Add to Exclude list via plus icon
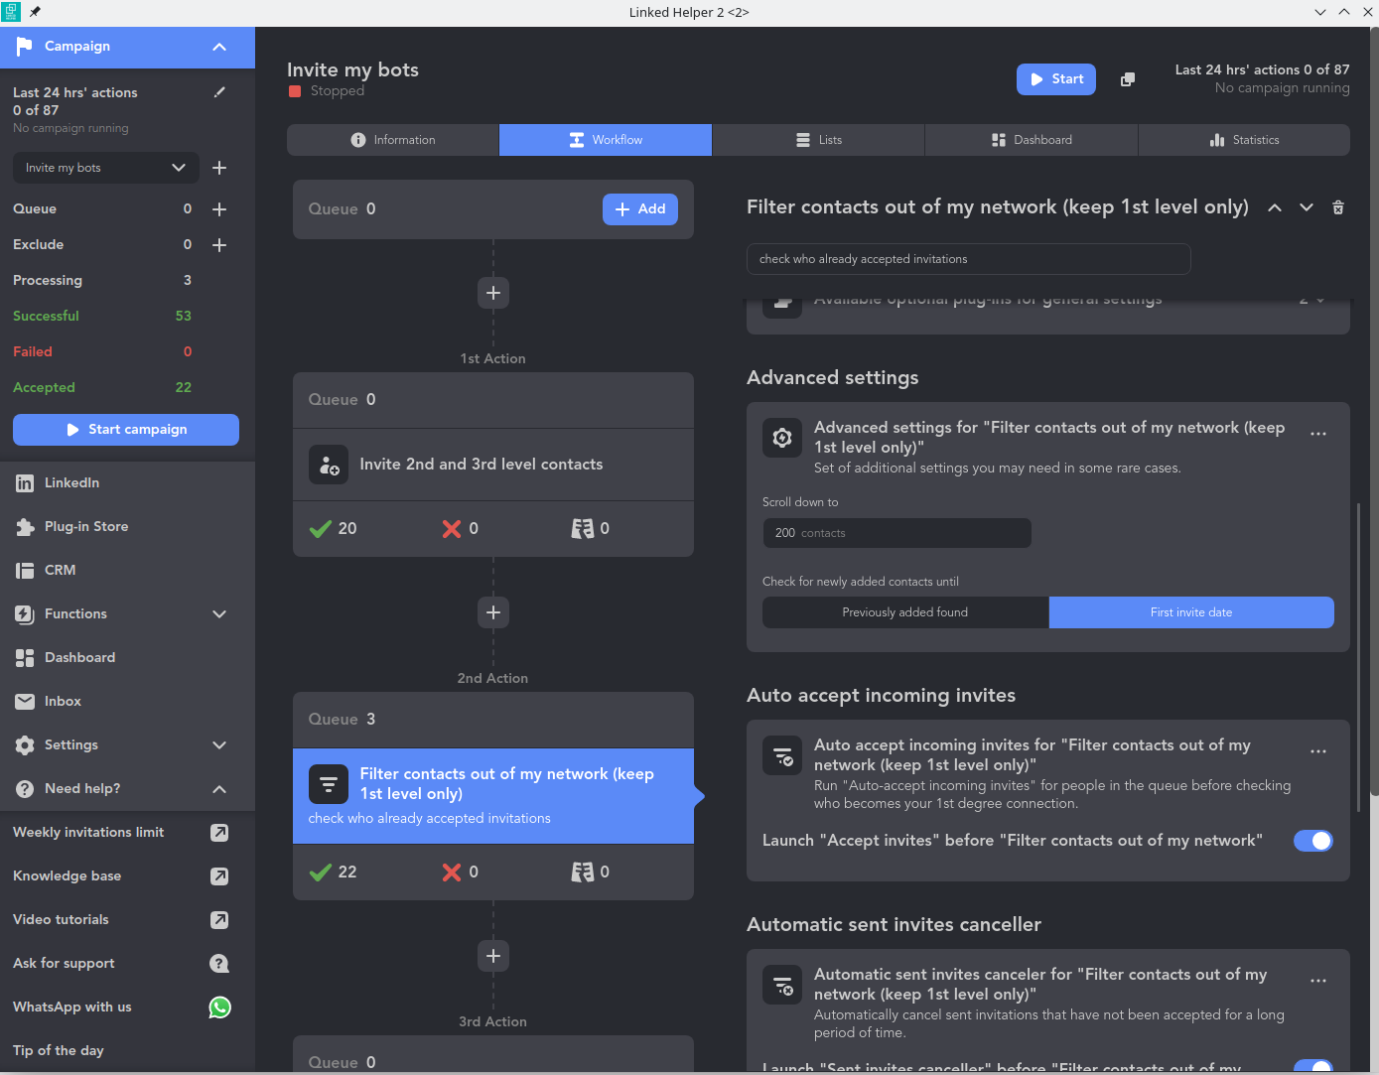The image size is (1379, 1075). (x=219, y=245)
